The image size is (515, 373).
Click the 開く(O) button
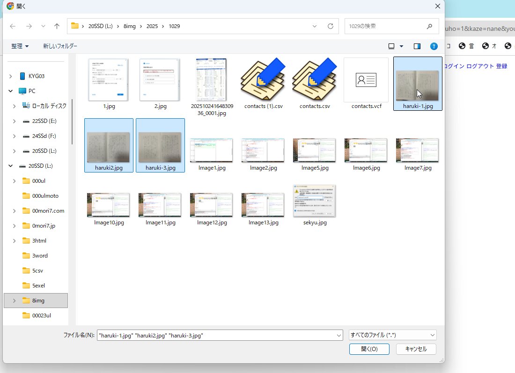369,349
